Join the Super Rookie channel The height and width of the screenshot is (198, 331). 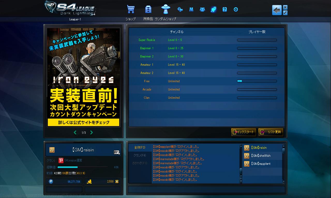point(207,40)
